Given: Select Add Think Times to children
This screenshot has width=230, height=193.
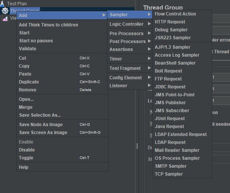Looking at the screenshot, I should [x=48, y=25].
